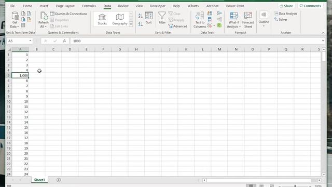Select the Geography data type
This screenshot has height=187, width=332.
pos(120,20)
